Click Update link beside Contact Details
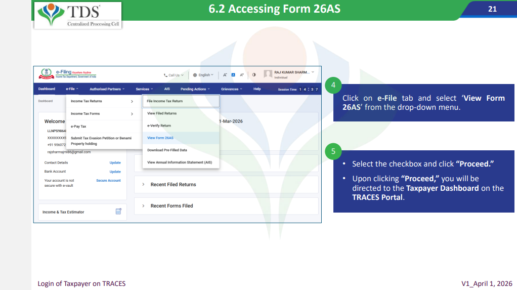The width and height of the screenshot is (517, 290). point(115,163)
